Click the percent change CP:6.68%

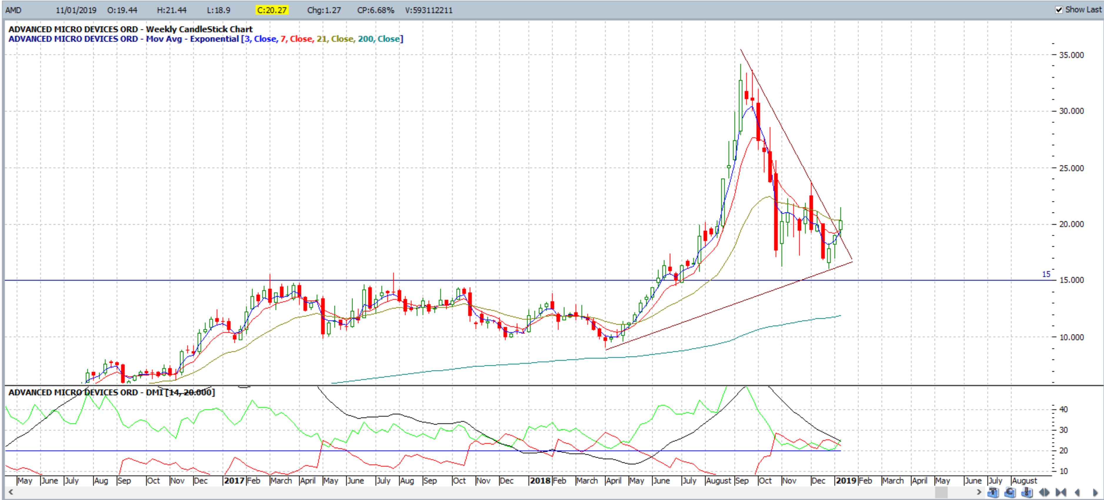(x=375, y=10)
